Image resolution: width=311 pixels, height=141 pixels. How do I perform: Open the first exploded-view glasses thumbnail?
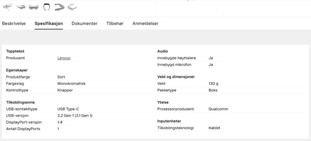click(8, 6)
